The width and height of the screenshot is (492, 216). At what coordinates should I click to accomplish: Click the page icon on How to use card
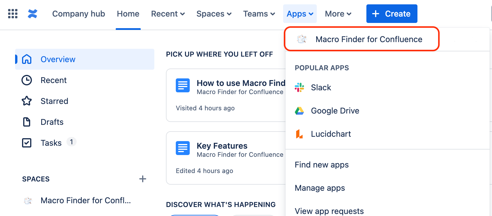(183, 85)
